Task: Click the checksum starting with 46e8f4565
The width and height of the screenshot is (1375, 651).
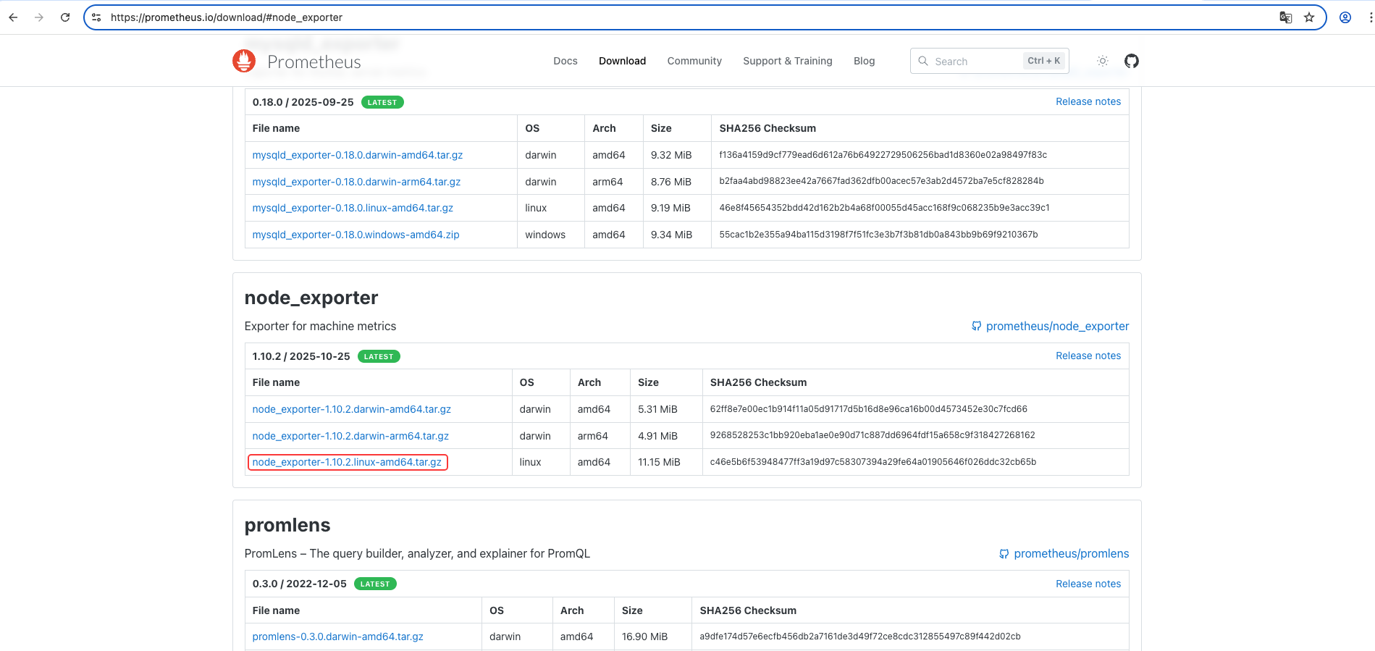Action: pos(884,208)
